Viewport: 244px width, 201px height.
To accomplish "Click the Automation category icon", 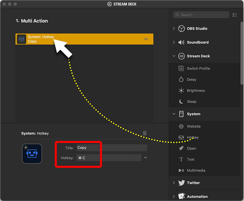I will pyautogui.click(x=181, y=196).
